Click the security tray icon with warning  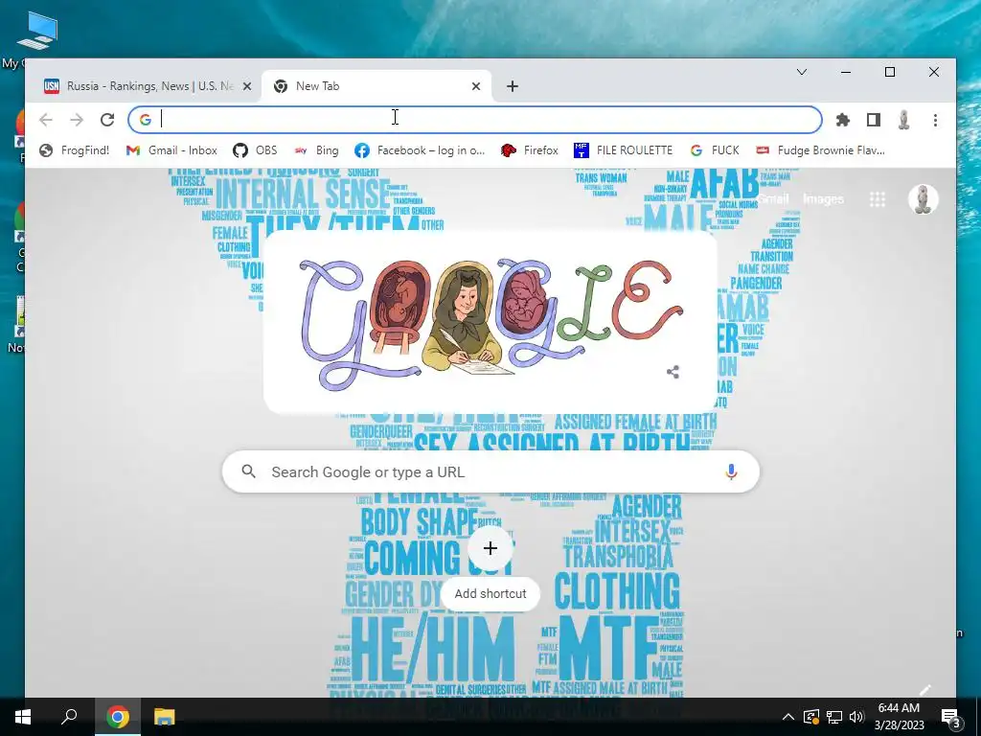click(810, 717)
